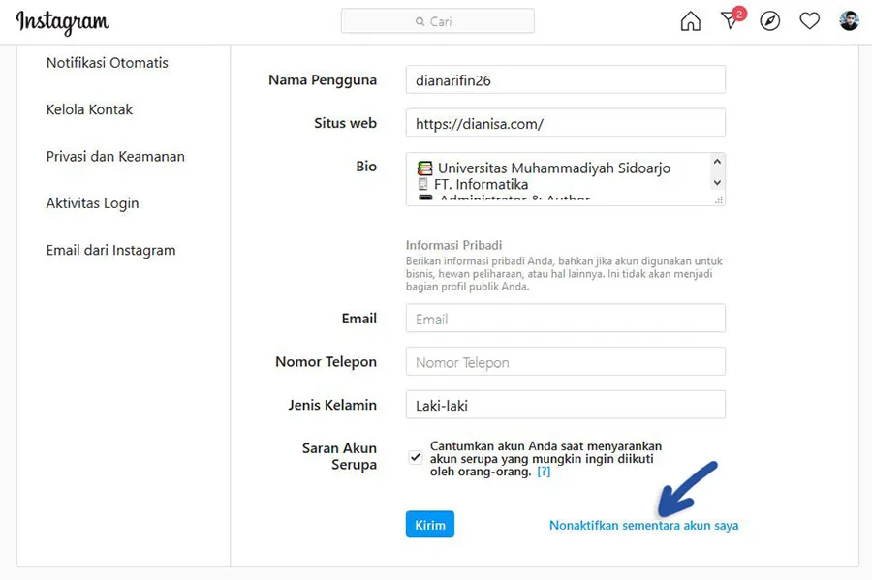Focus the Email input field
Image resolution: width=872 pixels, height=580 pixels.
(566, 319)
